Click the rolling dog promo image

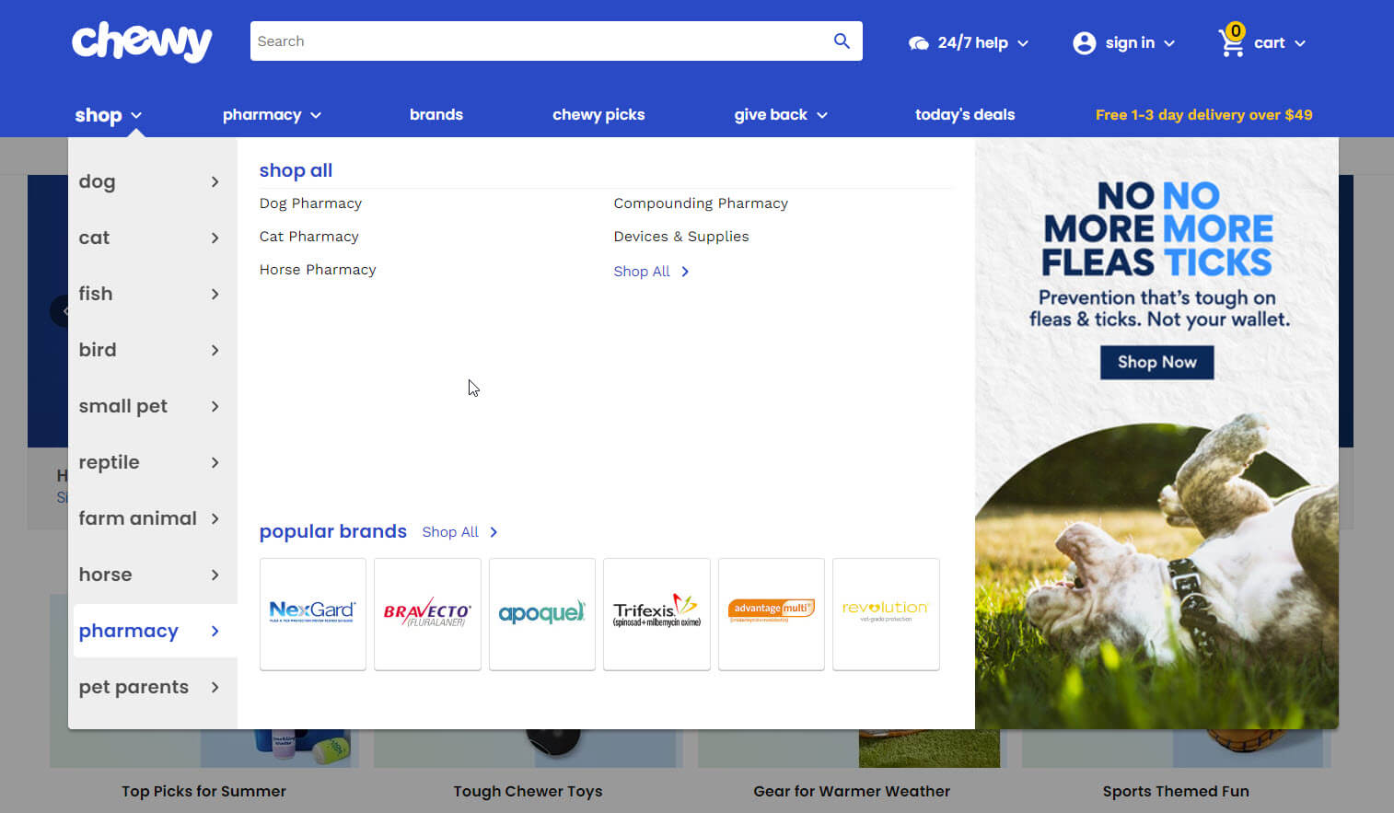tap(1156, 571)
